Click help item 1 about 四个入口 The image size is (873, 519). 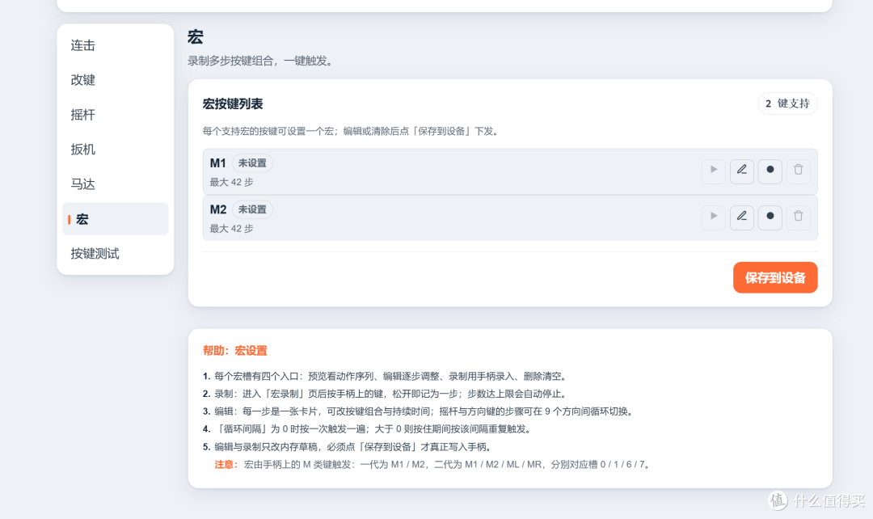click(x=386, y=377)
